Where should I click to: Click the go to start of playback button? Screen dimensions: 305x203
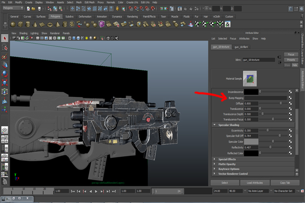coord(73,191)
